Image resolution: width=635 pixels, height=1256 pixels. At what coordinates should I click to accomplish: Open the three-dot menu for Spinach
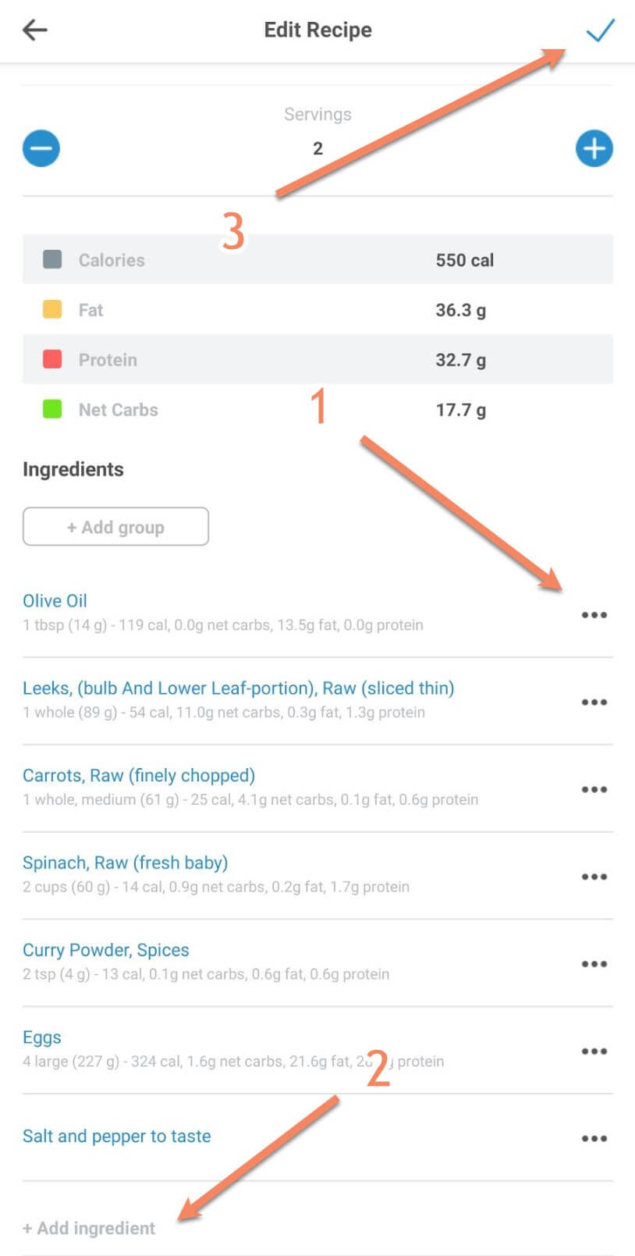tap(594, 877)
